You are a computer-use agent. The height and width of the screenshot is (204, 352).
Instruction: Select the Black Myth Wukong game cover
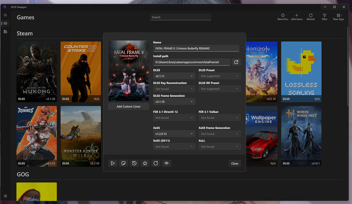coord(37,71)
